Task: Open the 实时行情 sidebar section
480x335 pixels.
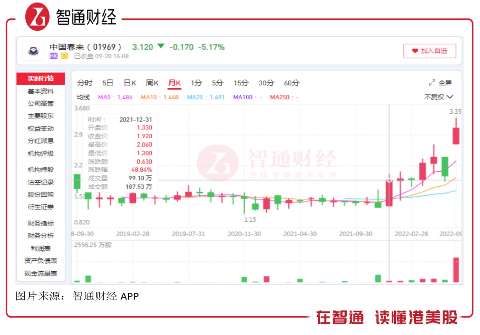Action: [41, 78]
